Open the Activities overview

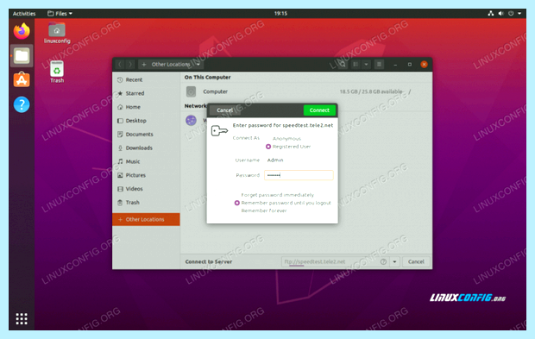[24, 13]
